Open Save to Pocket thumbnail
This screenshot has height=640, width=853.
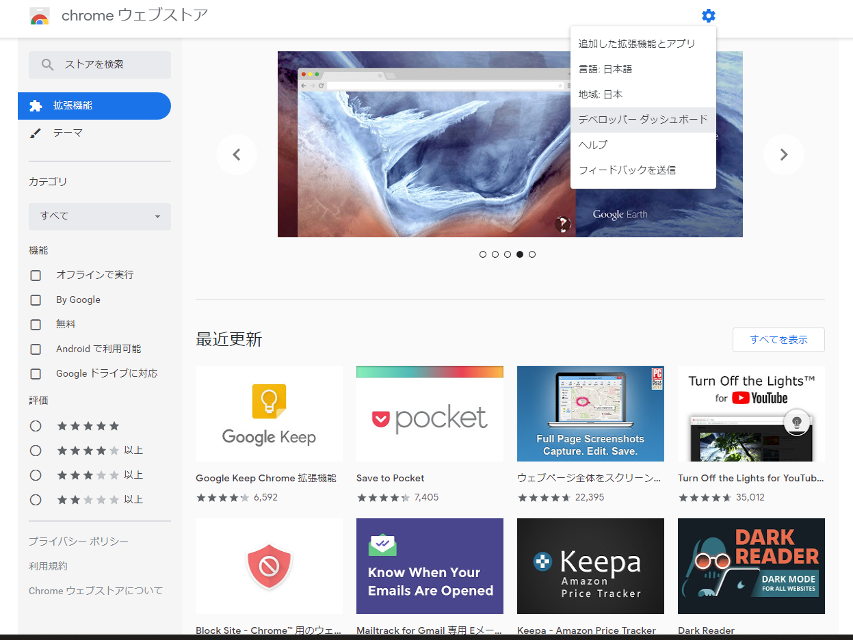(x=430, y=414)
